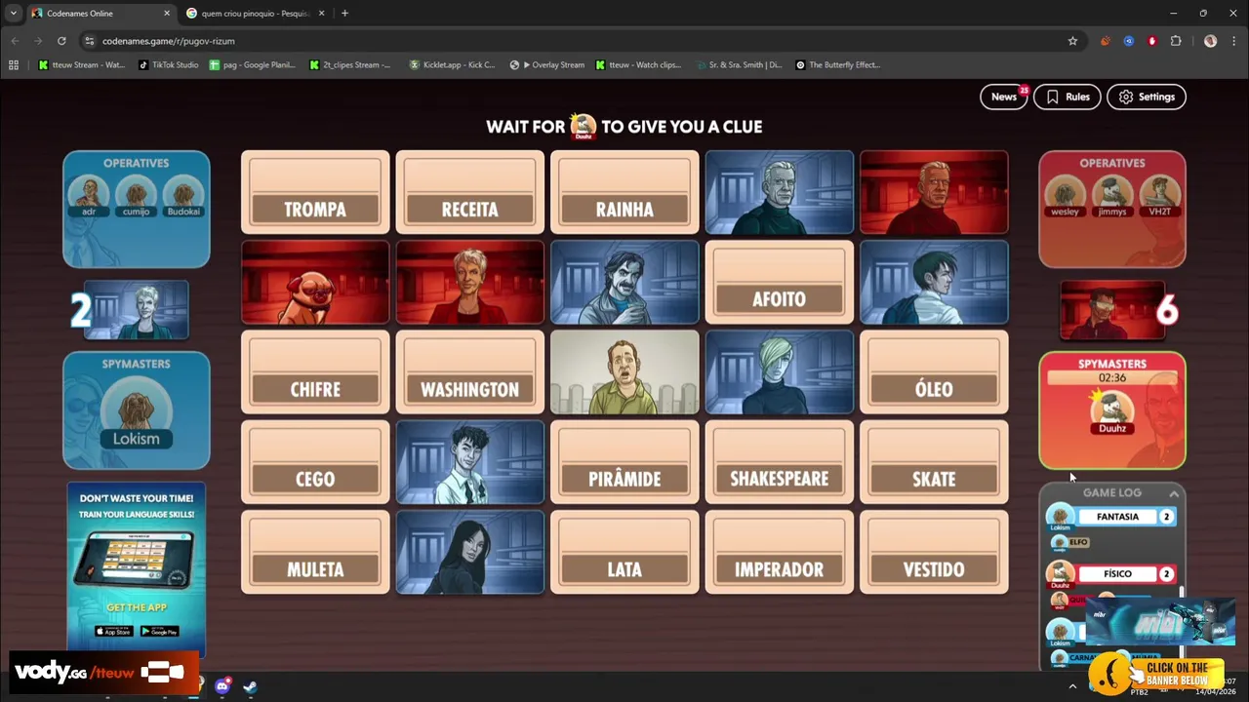The height and width of the screenshot is (702, 1249).
Task: Click the Lokism spymaster avatar
Action: pos(136,412)
